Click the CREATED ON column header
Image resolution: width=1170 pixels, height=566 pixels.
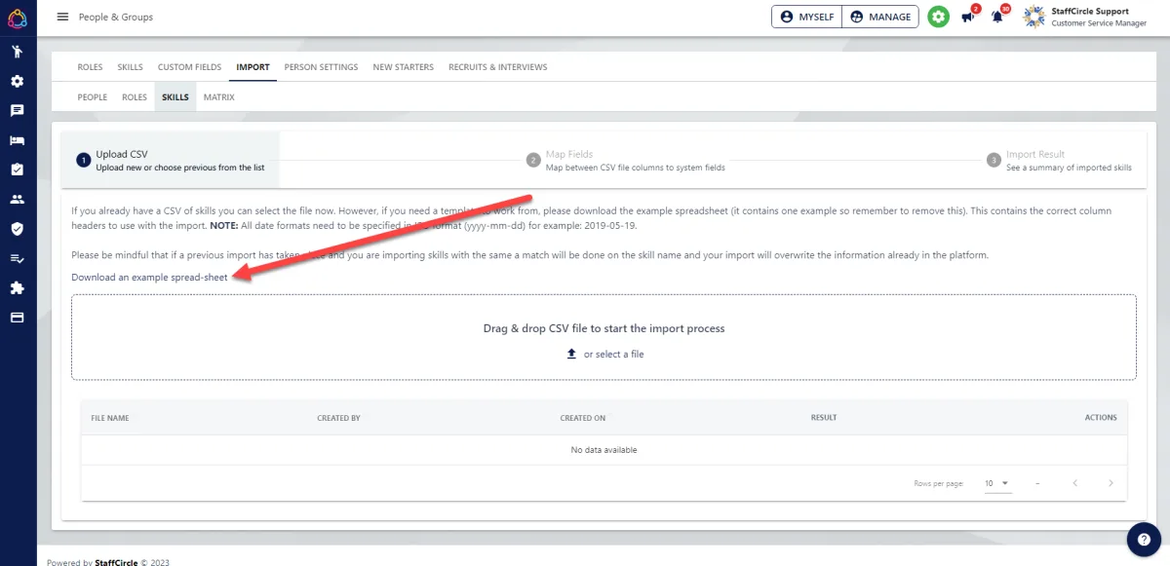pos(582,418)
